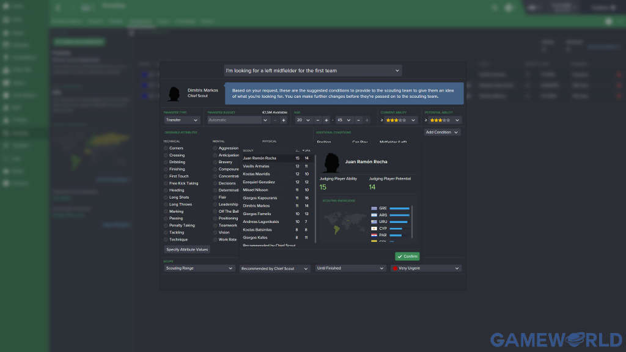The height and width of the screenshot is (352, 626).
Task: Toggle the Technique attribute
Action: [166, 240]
